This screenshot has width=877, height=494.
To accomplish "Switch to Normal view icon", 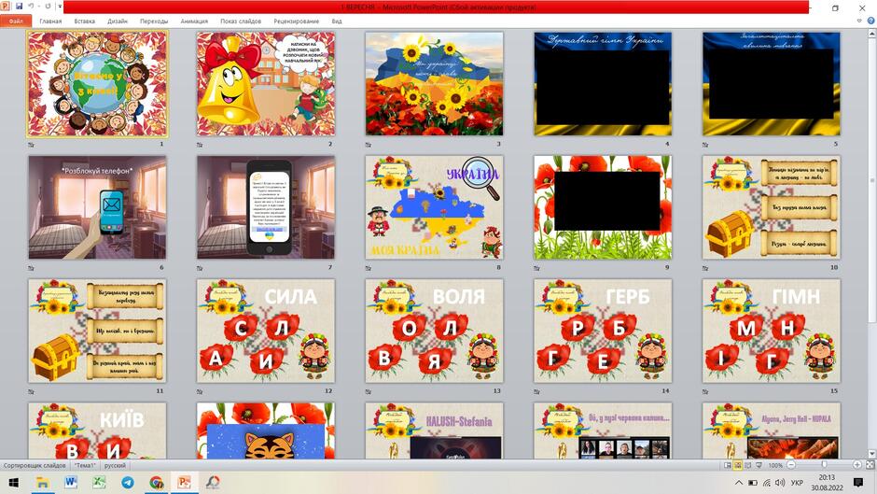I will (728, 465).
